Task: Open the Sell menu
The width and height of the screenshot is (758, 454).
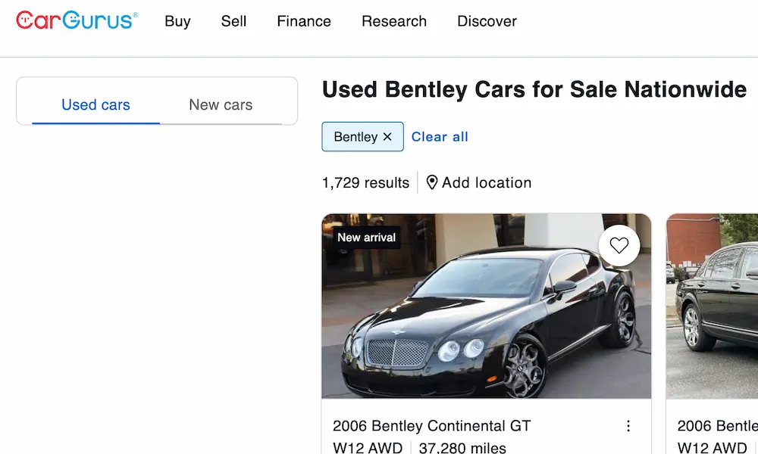Action: (x=233, y=21)
